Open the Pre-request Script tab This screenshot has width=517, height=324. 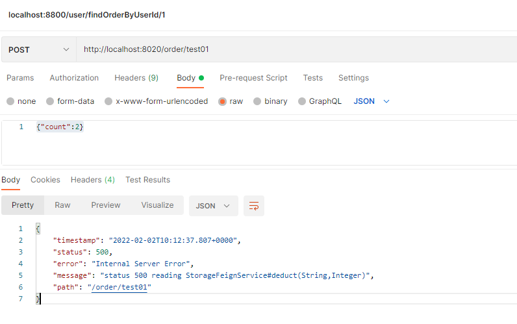[x=253, y=78]
